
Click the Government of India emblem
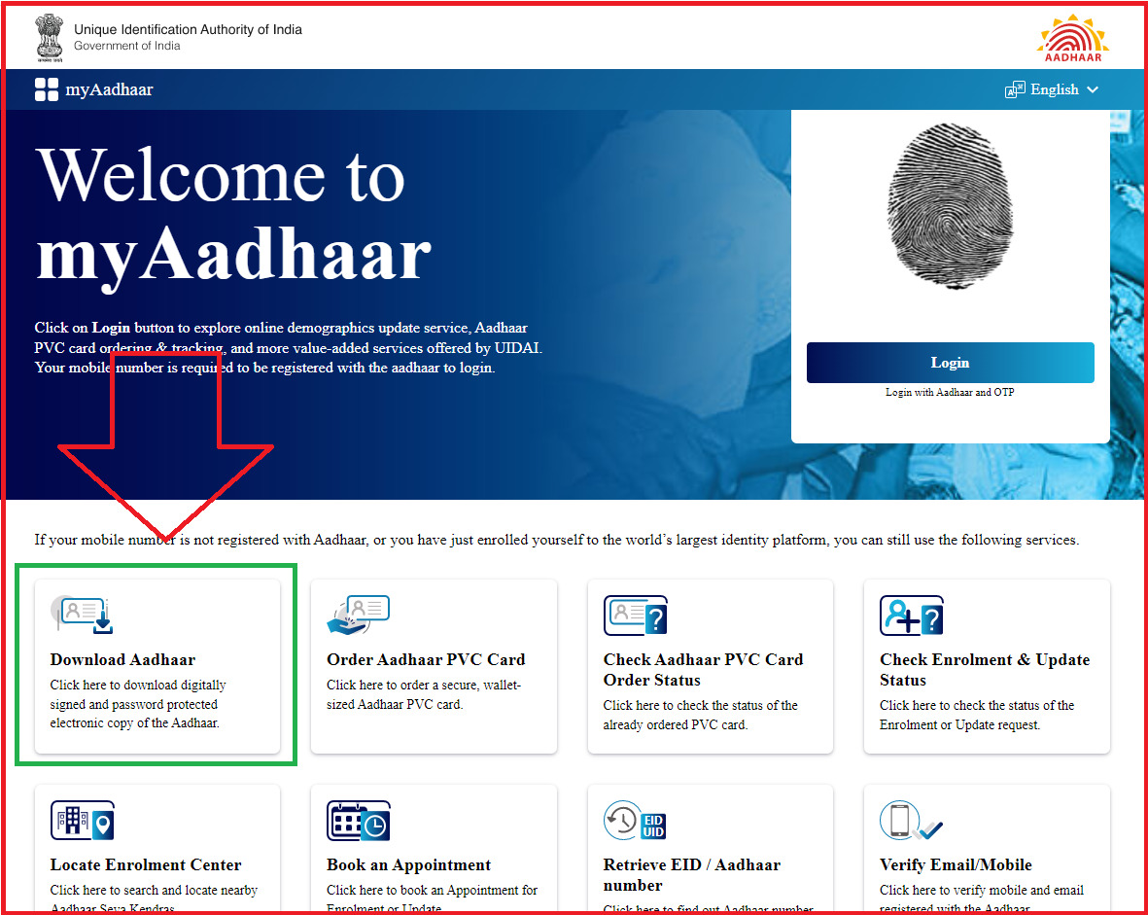pos(48,35)
